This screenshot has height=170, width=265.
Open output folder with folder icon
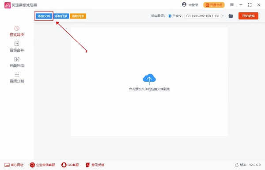pos(231,16)
